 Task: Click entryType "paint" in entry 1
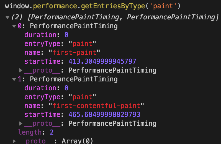(82, 97)
